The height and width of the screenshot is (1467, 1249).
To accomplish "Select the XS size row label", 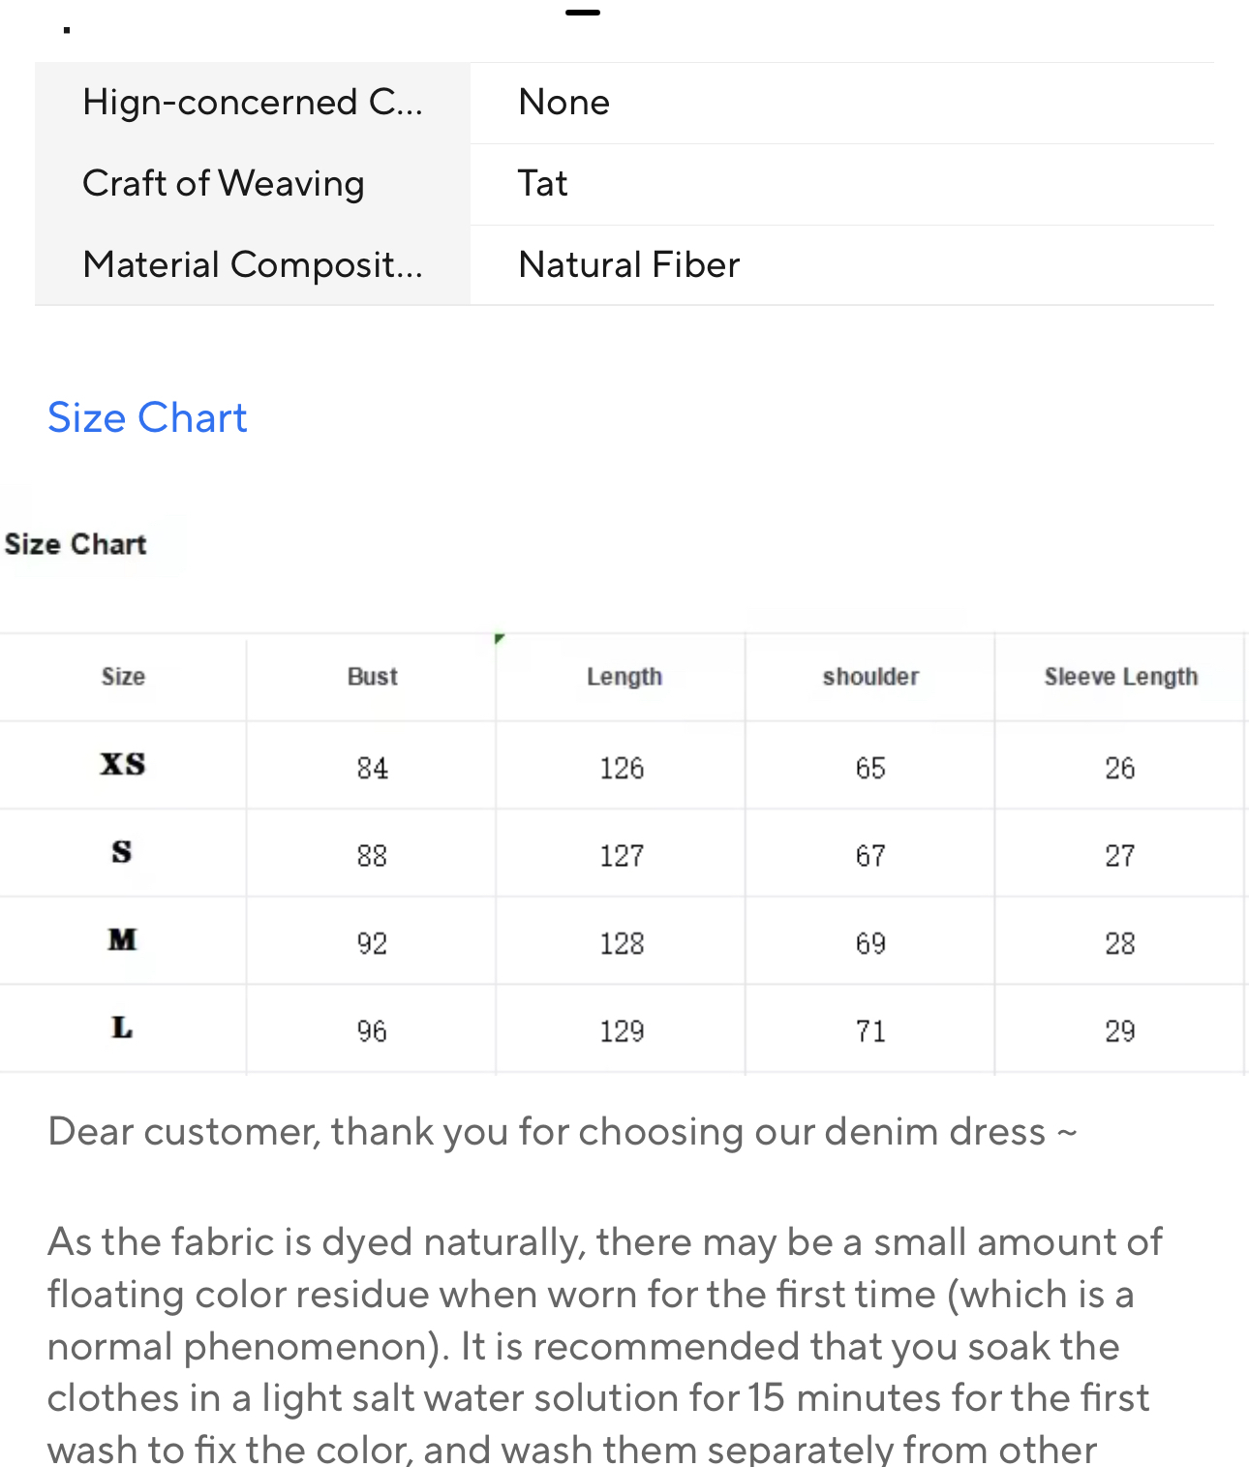I will click(x=123, y=765).
